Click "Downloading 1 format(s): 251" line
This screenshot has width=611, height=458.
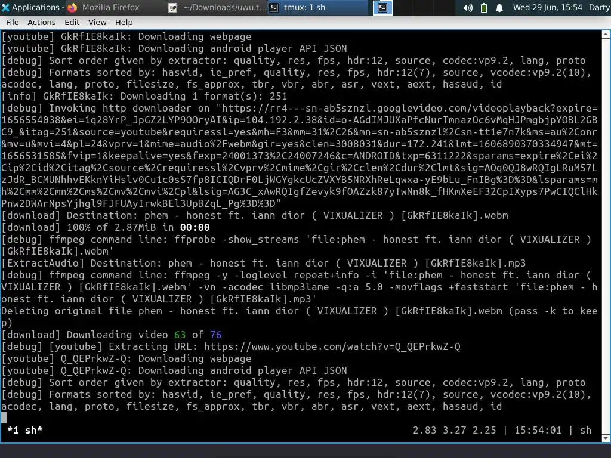144,96
